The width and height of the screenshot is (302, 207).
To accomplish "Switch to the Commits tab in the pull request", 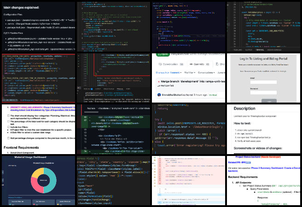I will [199, 64].
